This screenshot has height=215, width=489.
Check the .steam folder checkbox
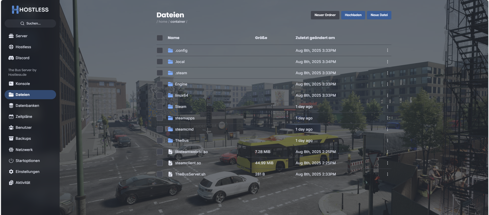click(160, 73)
